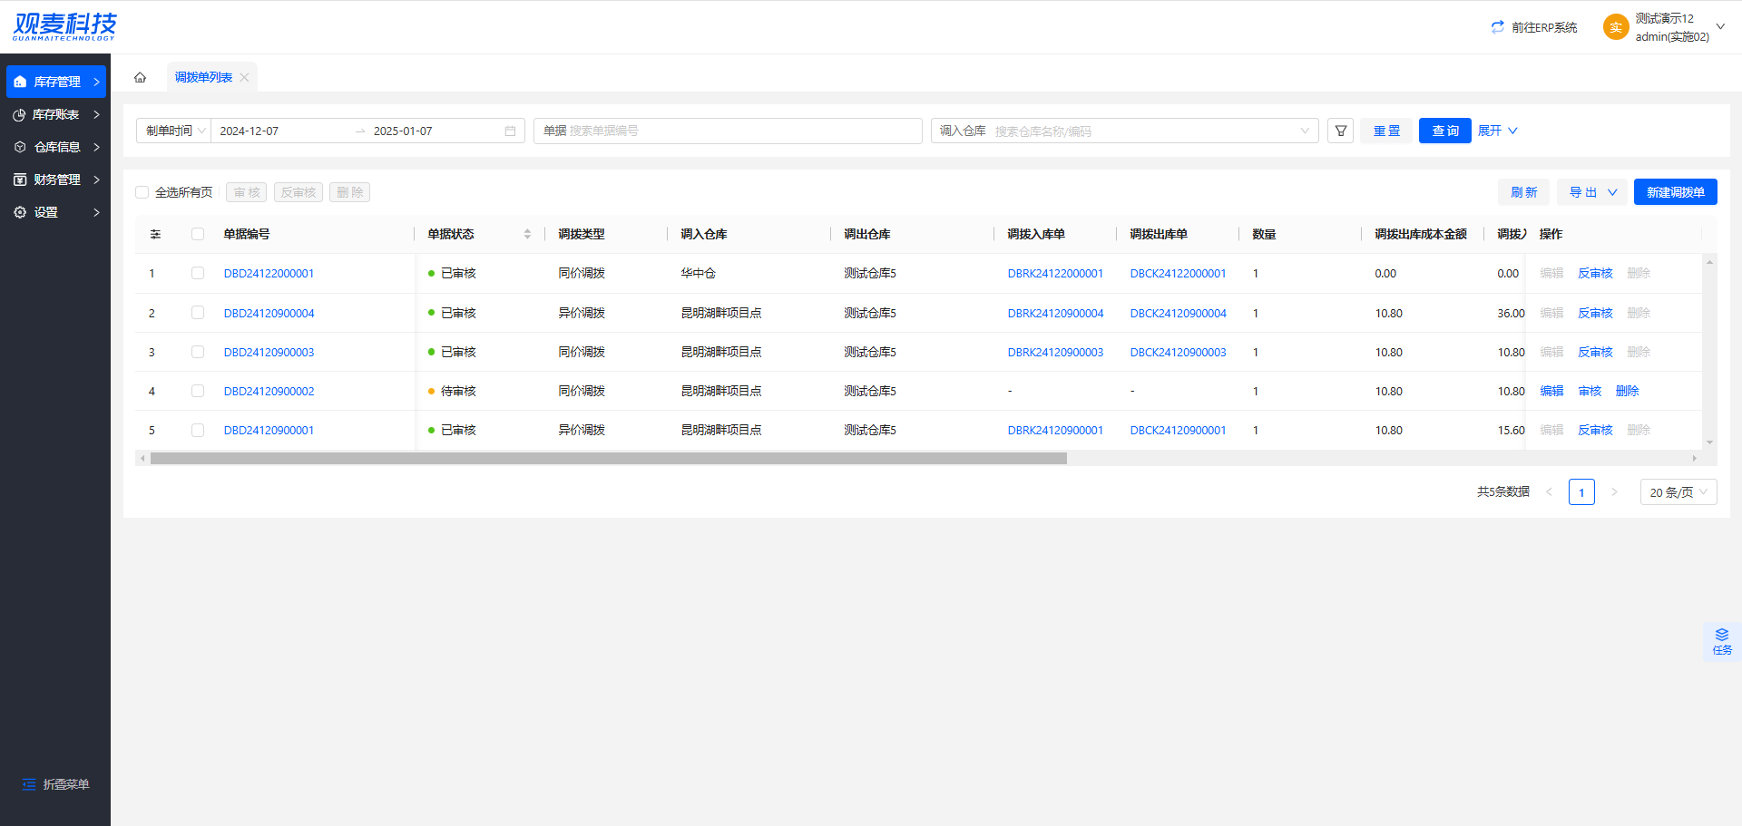Expand the 展开 advanced filters
Viewport: 1742px width, 826px height.
[1497, 131]
